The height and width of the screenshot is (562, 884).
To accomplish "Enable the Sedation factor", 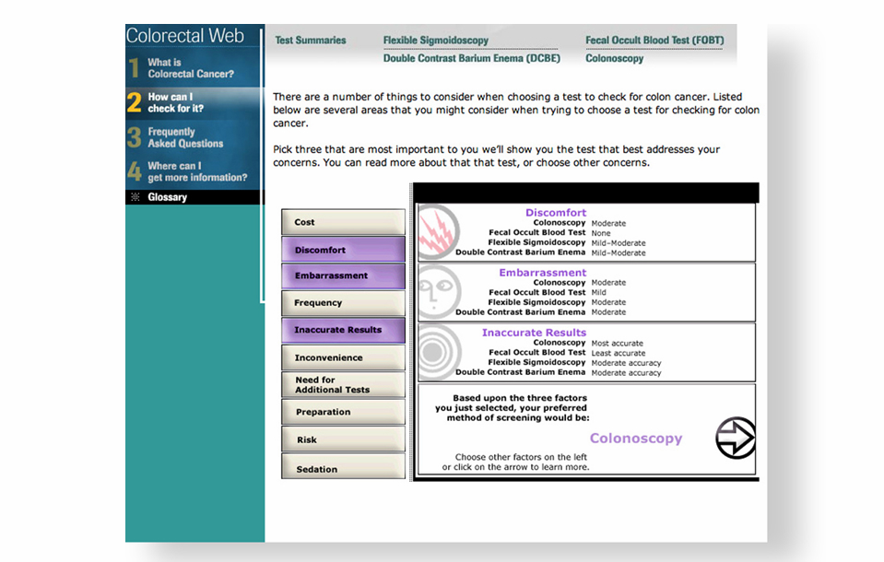I will pos(343,468).
